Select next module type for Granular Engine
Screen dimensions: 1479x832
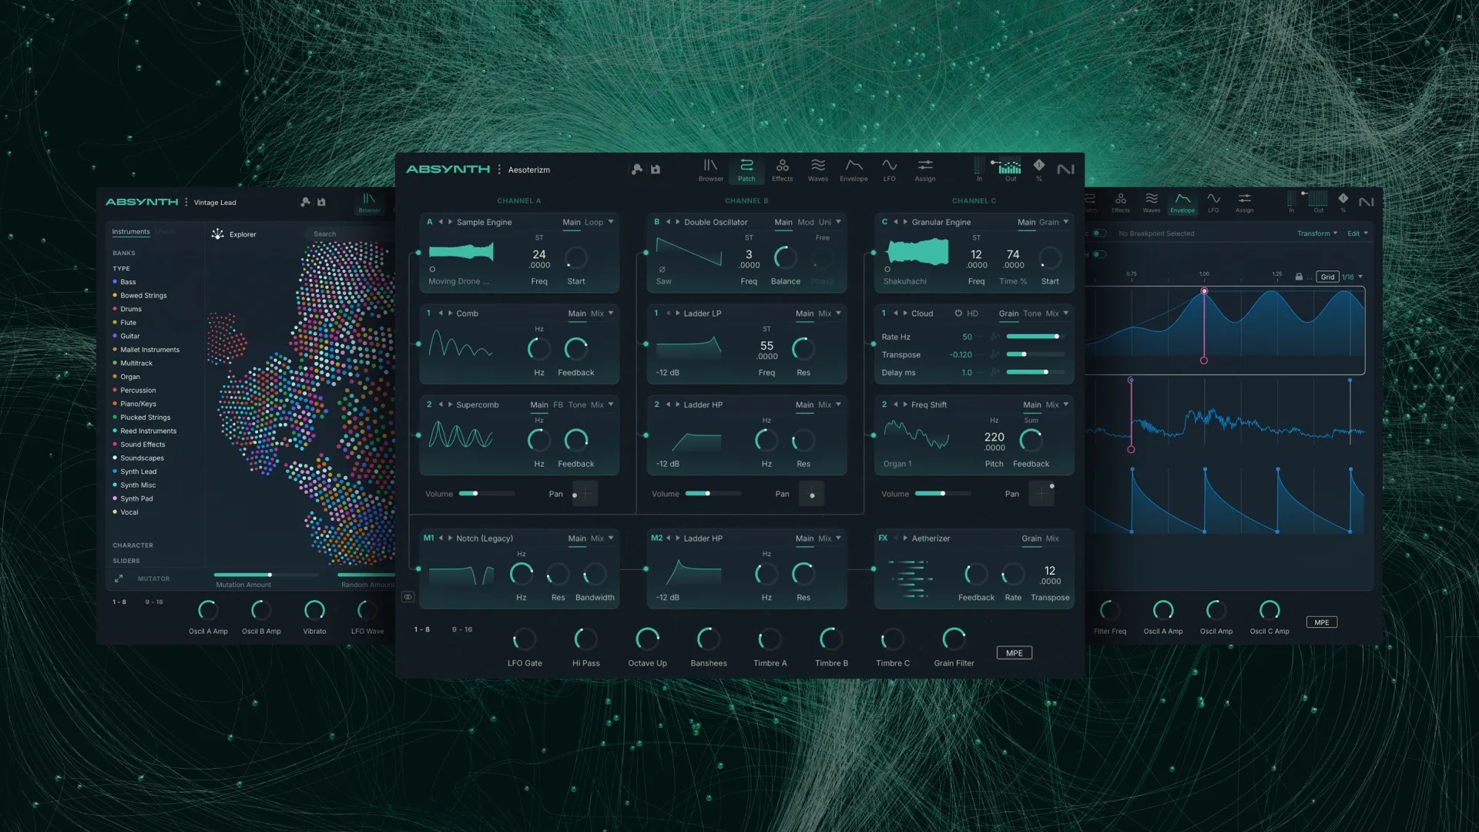click(x=905, y=222)
